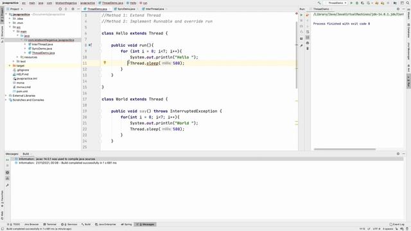Collapse the main folder
This screenshot has height=231, width=411.
tap(14, 31)
